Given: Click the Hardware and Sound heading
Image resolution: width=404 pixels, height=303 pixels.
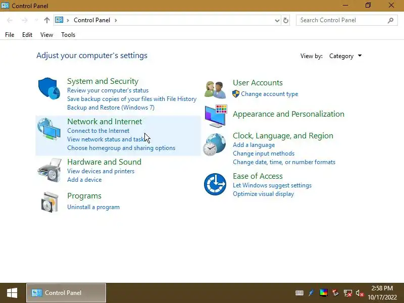Looking at the screenshot, I should (105, 162).
